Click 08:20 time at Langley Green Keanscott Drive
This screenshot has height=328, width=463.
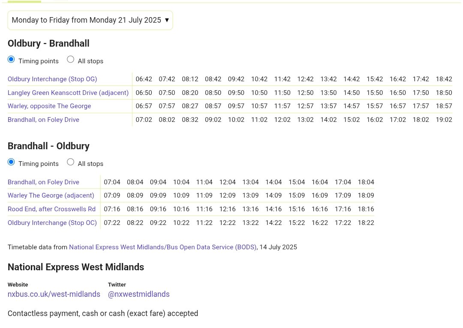[190, 93]
